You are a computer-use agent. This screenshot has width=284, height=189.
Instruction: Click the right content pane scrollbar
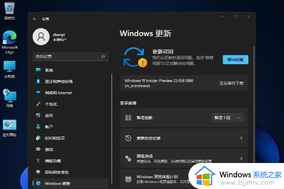(254, 105)
